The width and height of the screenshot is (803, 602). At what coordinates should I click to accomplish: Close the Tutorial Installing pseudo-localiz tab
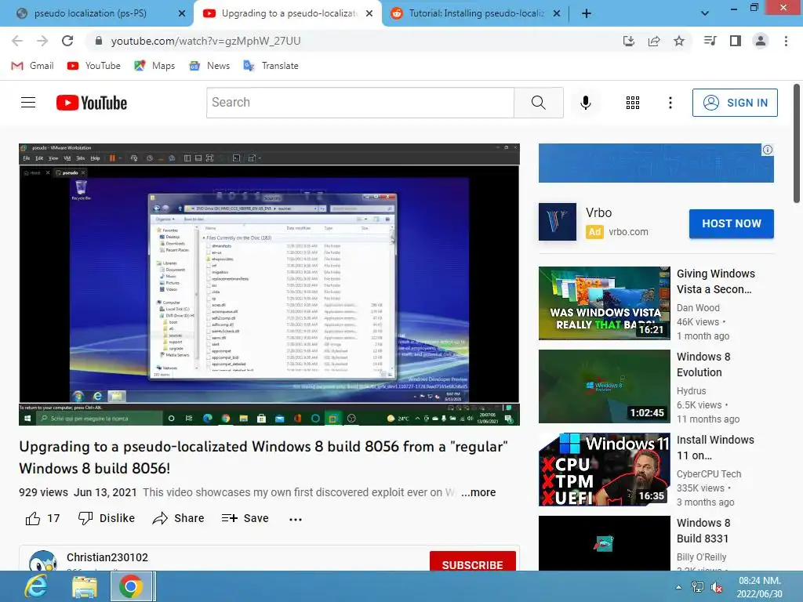[557, 14]
